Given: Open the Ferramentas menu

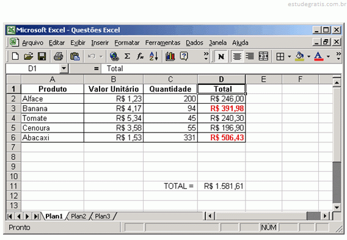Looking at the screenshot, I should tap(163, 43).
